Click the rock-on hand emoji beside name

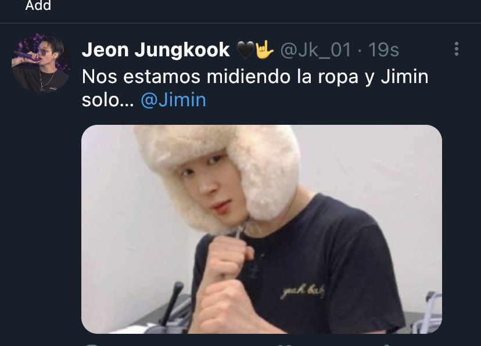coord(264,49)
